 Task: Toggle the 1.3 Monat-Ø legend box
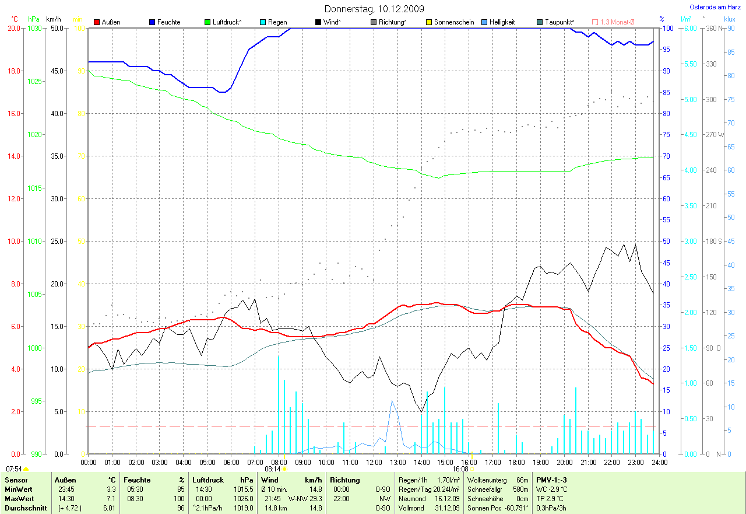pyautogui.click(x=595, y=22)
